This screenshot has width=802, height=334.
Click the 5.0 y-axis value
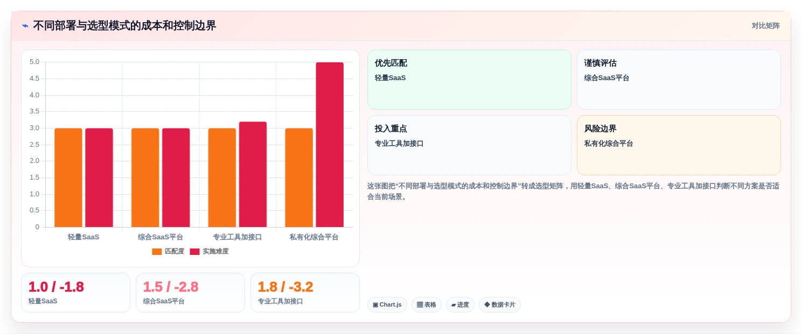pos(34,62)
